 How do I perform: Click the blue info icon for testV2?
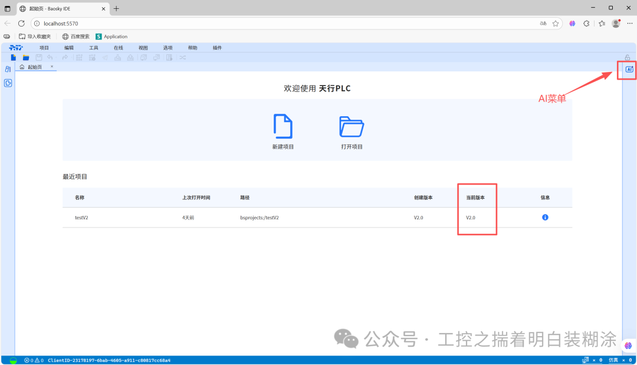pyautogui.click(x=545, y=218)
